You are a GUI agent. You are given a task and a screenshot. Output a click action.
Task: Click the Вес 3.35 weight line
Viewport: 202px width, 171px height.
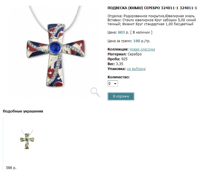pos(115,64)
